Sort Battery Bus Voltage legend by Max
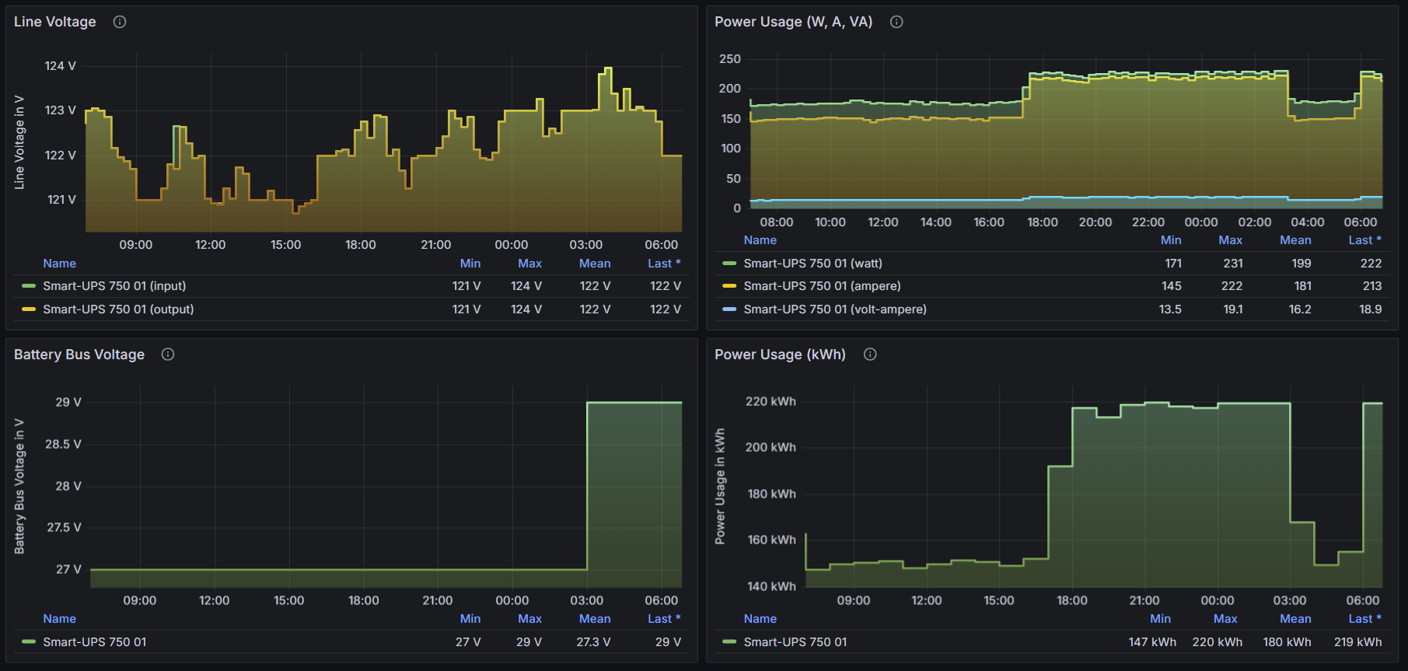This screenshot has width=1408, height=671. click(530, 619)
